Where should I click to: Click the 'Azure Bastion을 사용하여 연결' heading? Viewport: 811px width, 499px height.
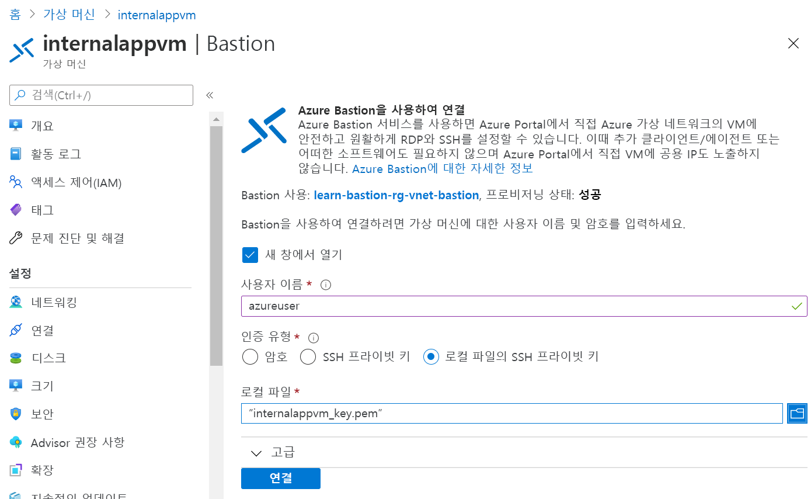[x=381, y=110]
